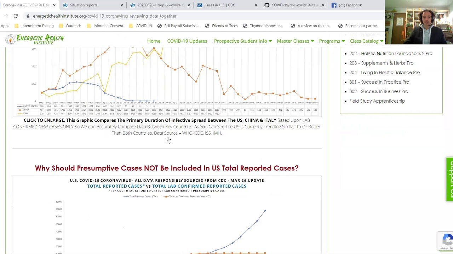Open the COVID-19 bookmark folder
Screen dimensions: 453x254
coord(140,26)
